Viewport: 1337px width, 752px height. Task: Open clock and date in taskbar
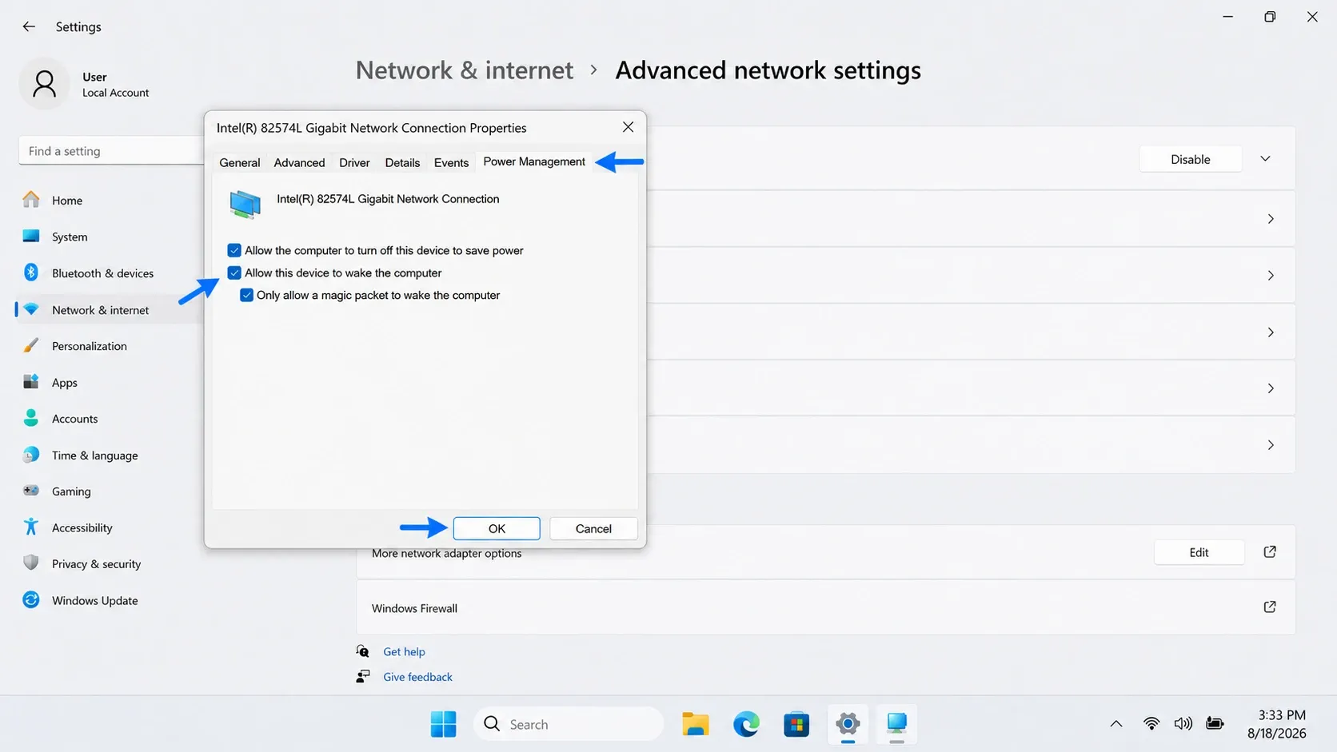(x=1277, y=724)
